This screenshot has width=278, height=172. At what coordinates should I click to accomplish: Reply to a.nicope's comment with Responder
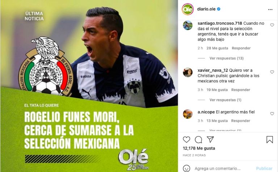(x=241, y=121)
